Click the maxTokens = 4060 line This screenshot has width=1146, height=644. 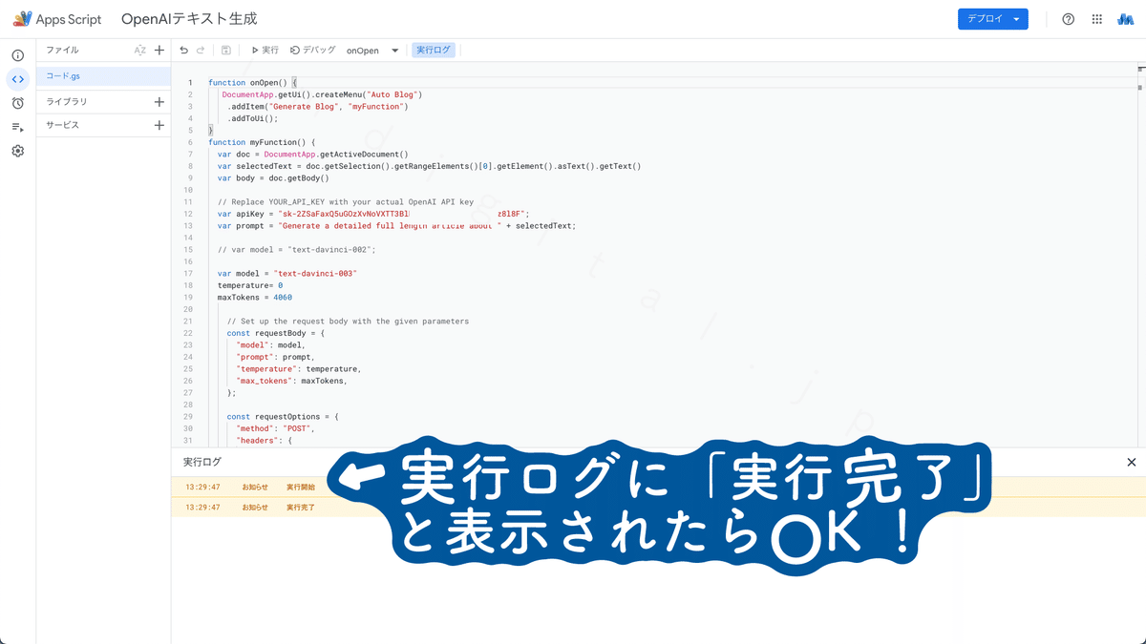(x=255, y=298)
